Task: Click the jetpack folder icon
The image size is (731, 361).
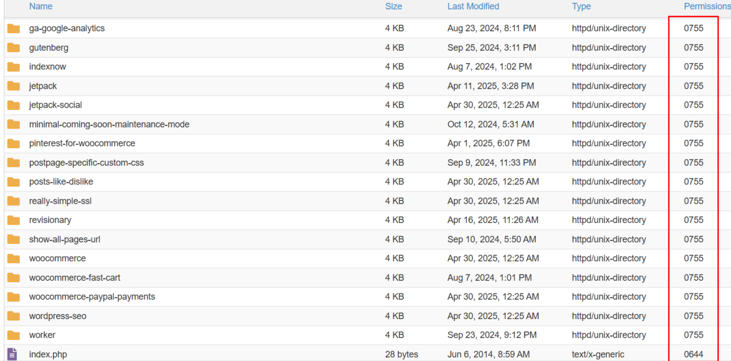Action: (13, 86)
